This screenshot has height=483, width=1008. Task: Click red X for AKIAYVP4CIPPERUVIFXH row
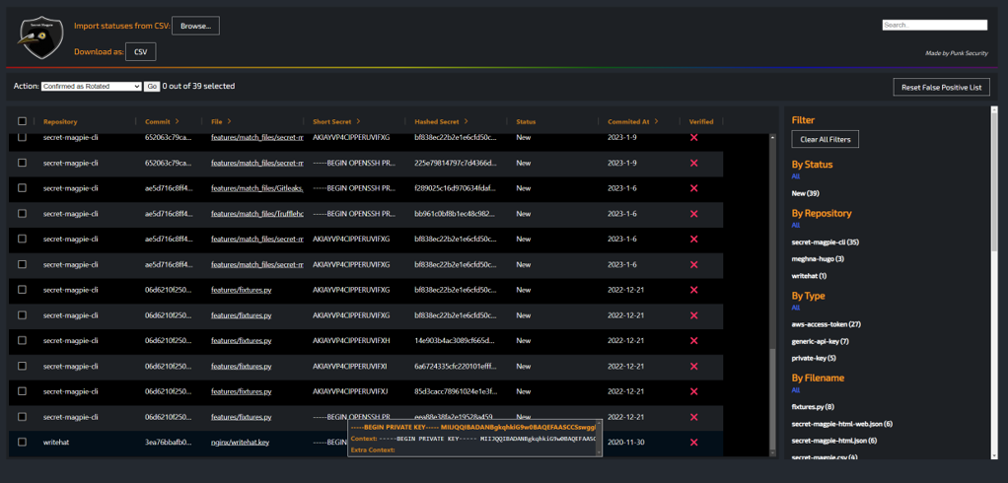click(693, 340)
